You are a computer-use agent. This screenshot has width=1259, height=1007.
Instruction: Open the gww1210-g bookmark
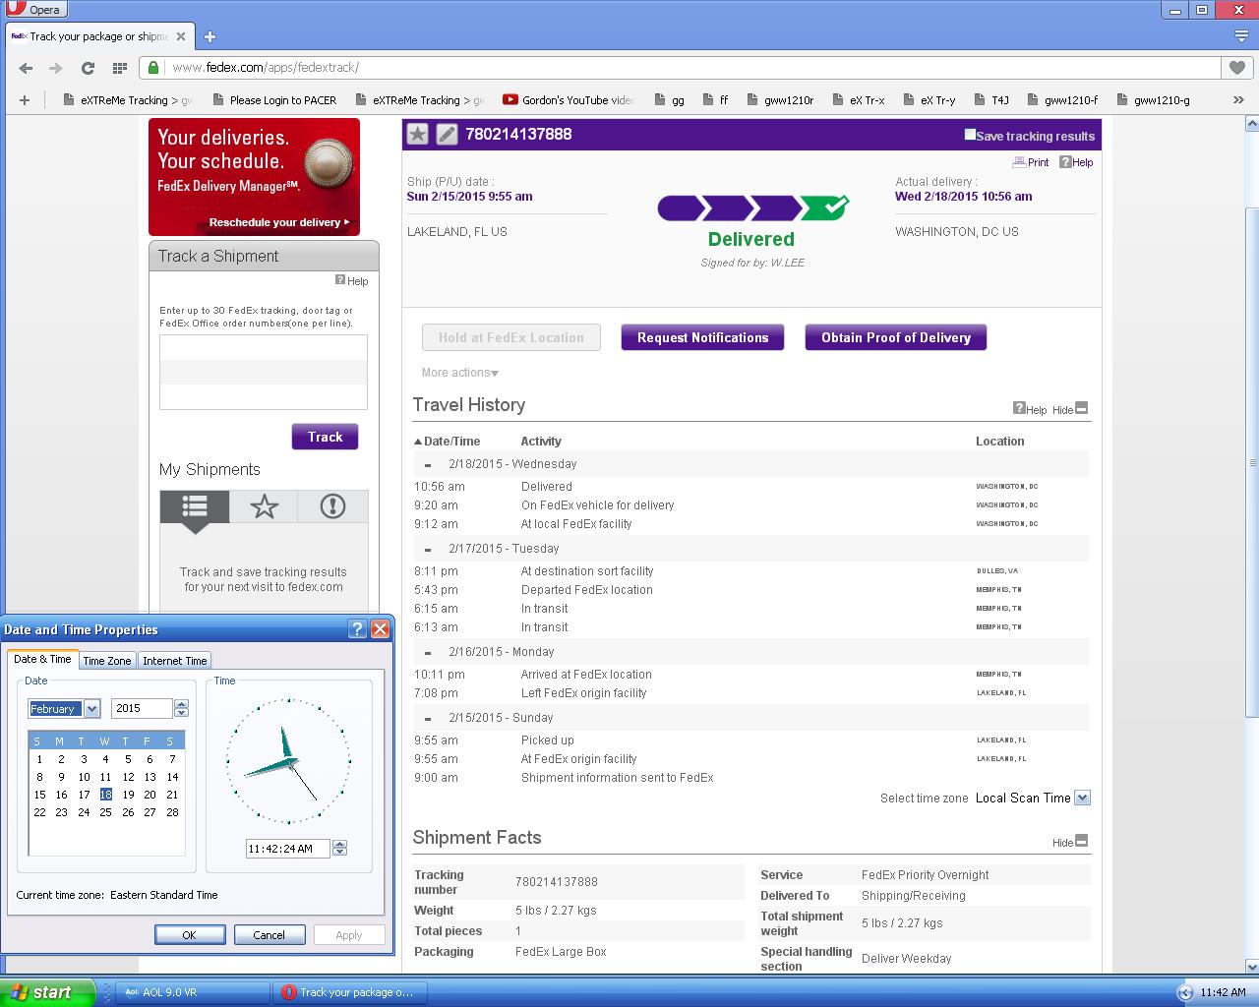pos(1153,99)
